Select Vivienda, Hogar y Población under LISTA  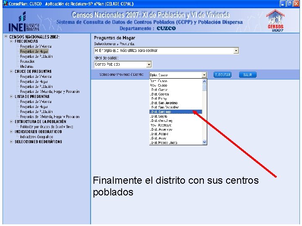(50, 117)
